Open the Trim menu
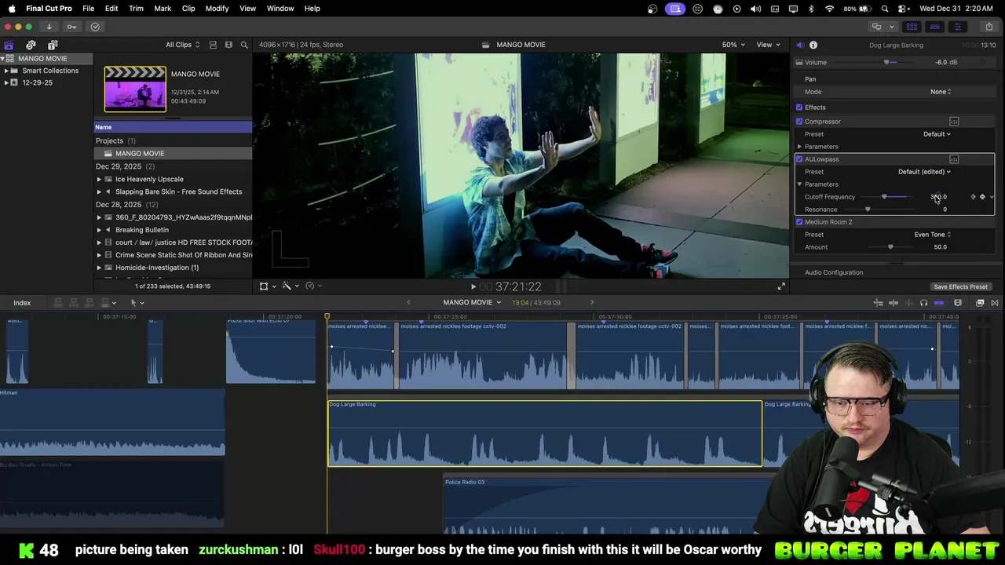The width and height of the screenshot is (1005, 565). [x=136, y=8]
